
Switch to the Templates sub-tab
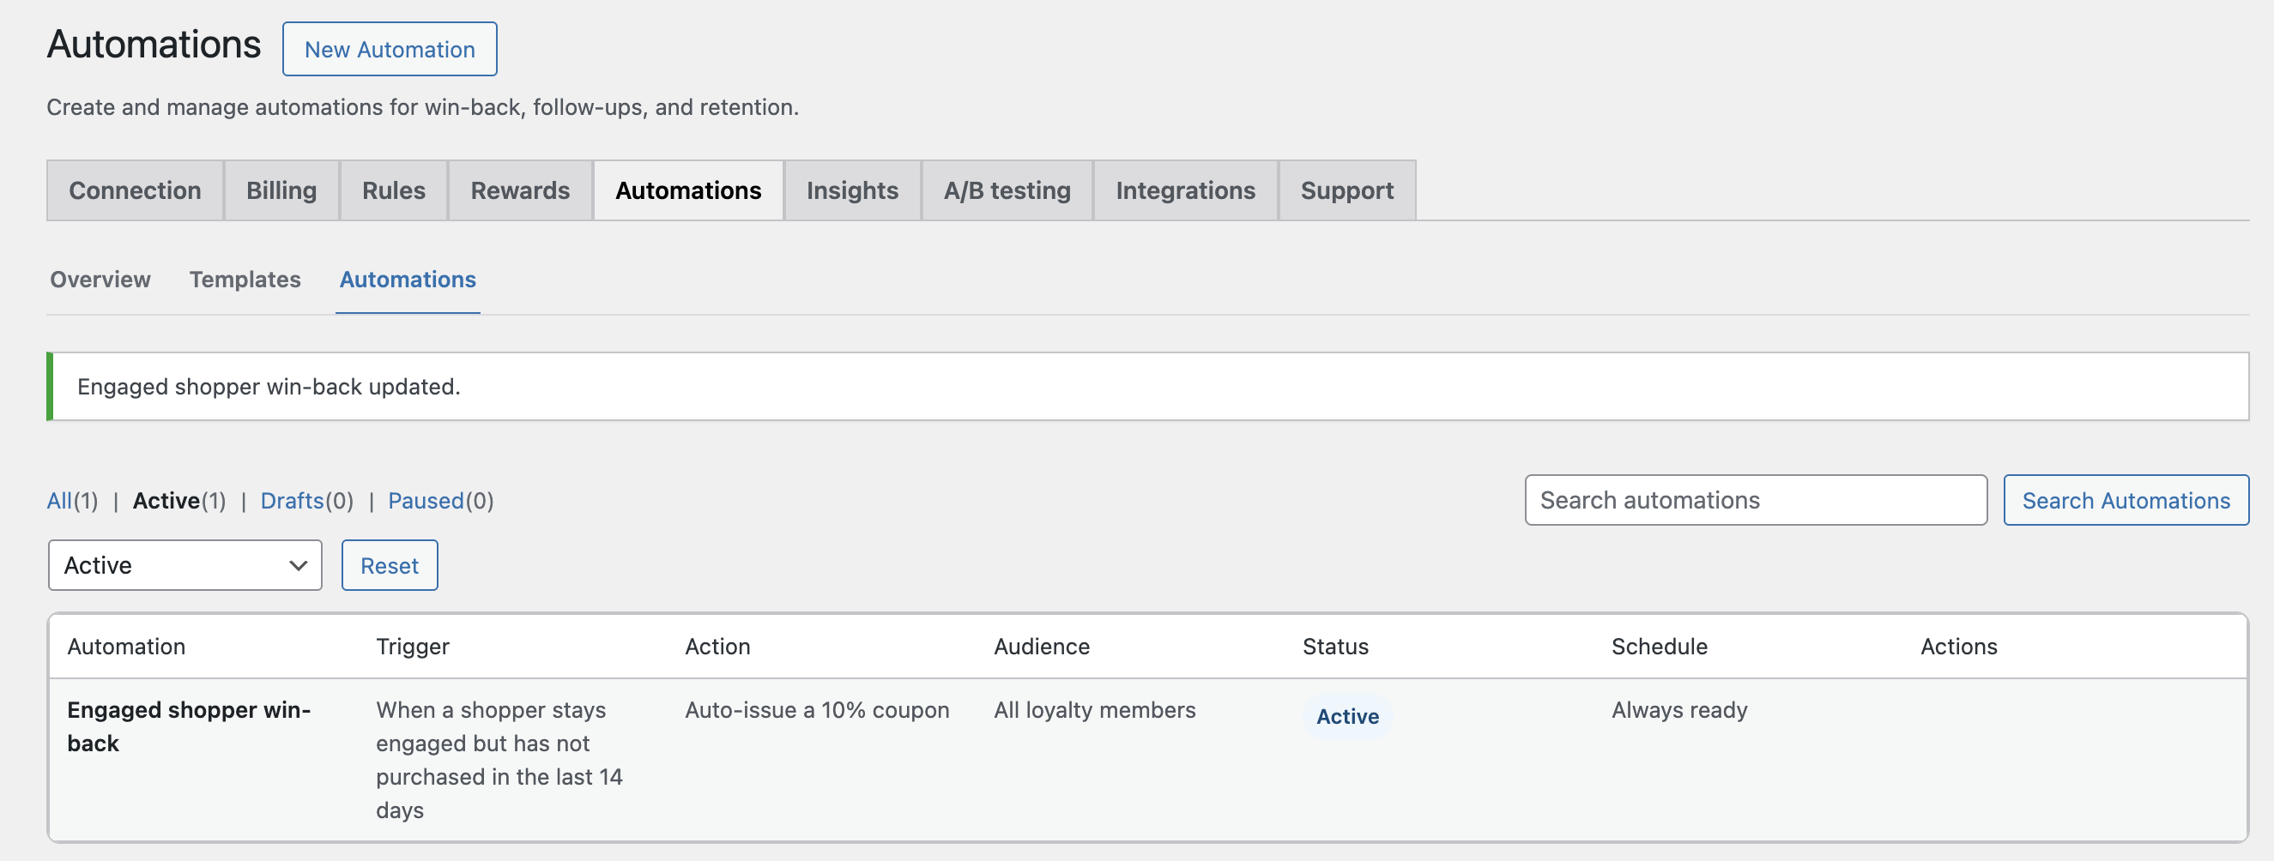pyautogui.click(x=245, y=280)
